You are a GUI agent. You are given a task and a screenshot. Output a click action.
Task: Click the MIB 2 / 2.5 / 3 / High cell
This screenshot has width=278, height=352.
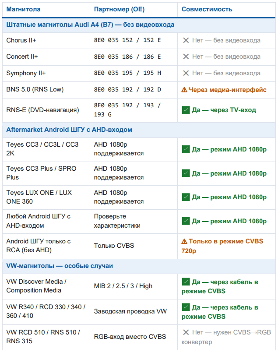(x=134, y=286)
